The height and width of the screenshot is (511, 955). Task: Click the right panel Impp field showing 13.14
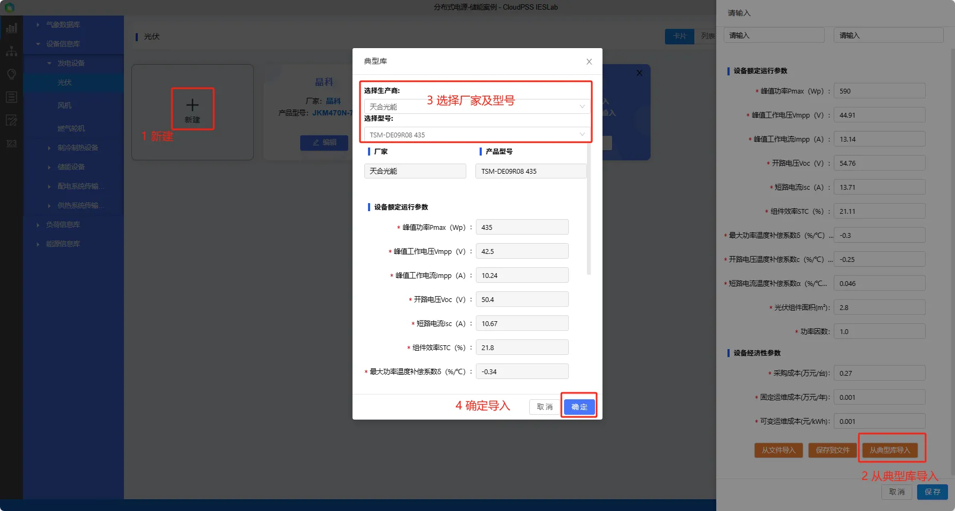tap(880, 139)
